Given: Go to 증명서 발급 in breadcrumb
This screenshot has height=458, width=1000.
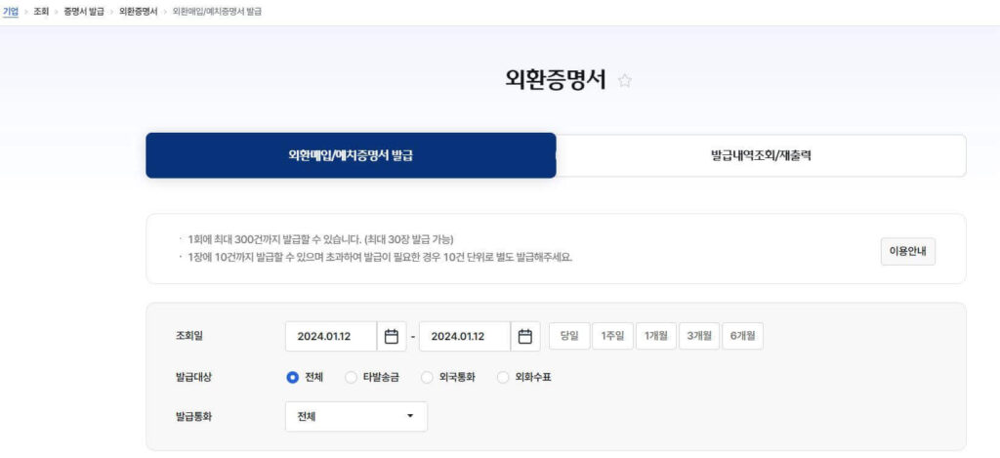Looking at the screenshot, I should click(x=84, y=12).
